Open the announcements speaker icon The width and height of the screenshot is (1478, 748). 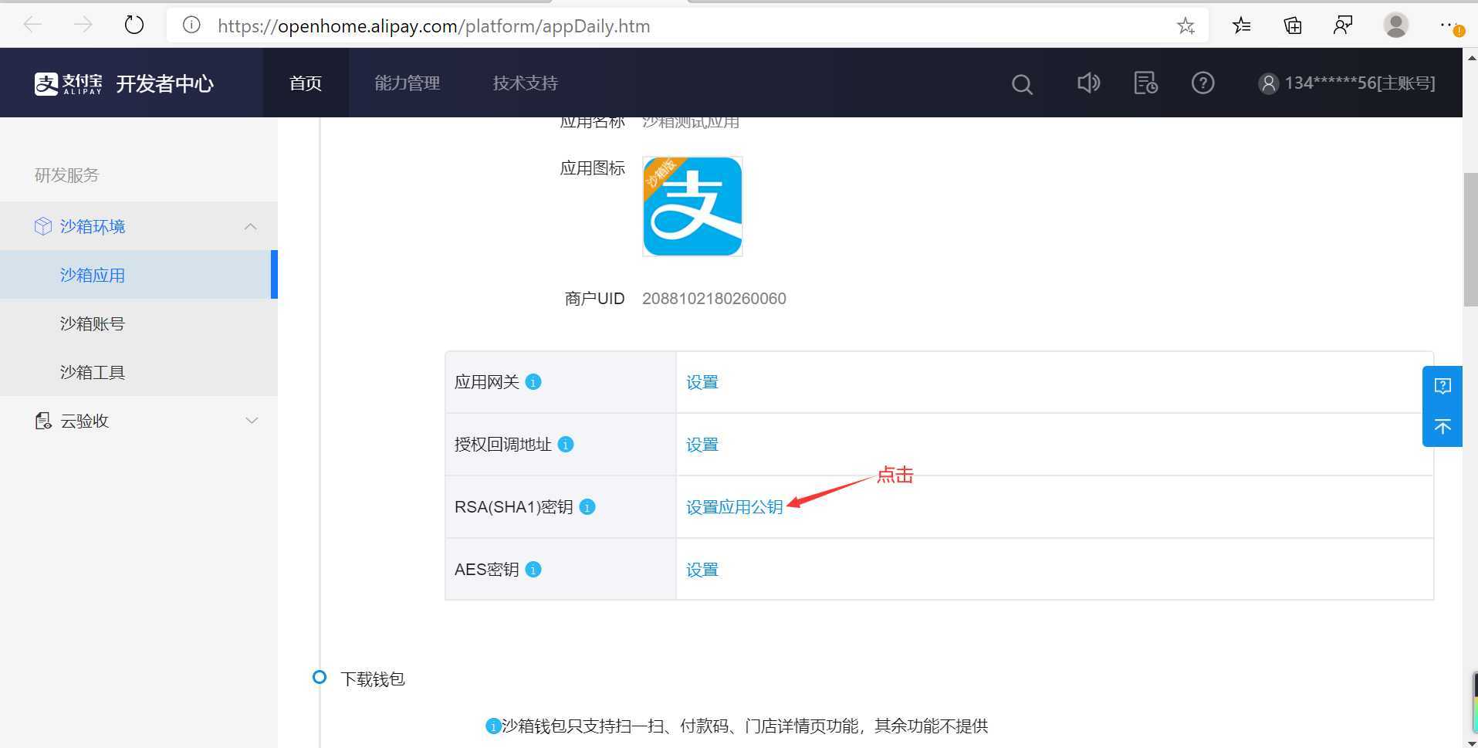tap(1088, 83)
